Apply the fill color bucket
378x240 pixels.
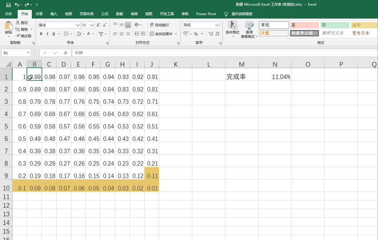tap(79, 34)
